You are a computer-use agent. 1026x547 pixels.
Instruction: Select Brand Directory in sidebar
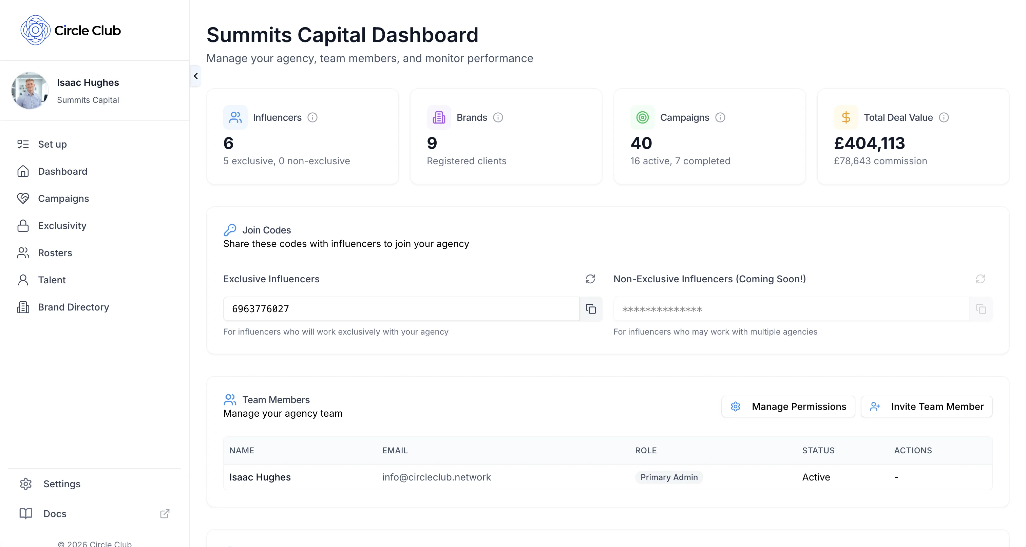coord(74,307)
